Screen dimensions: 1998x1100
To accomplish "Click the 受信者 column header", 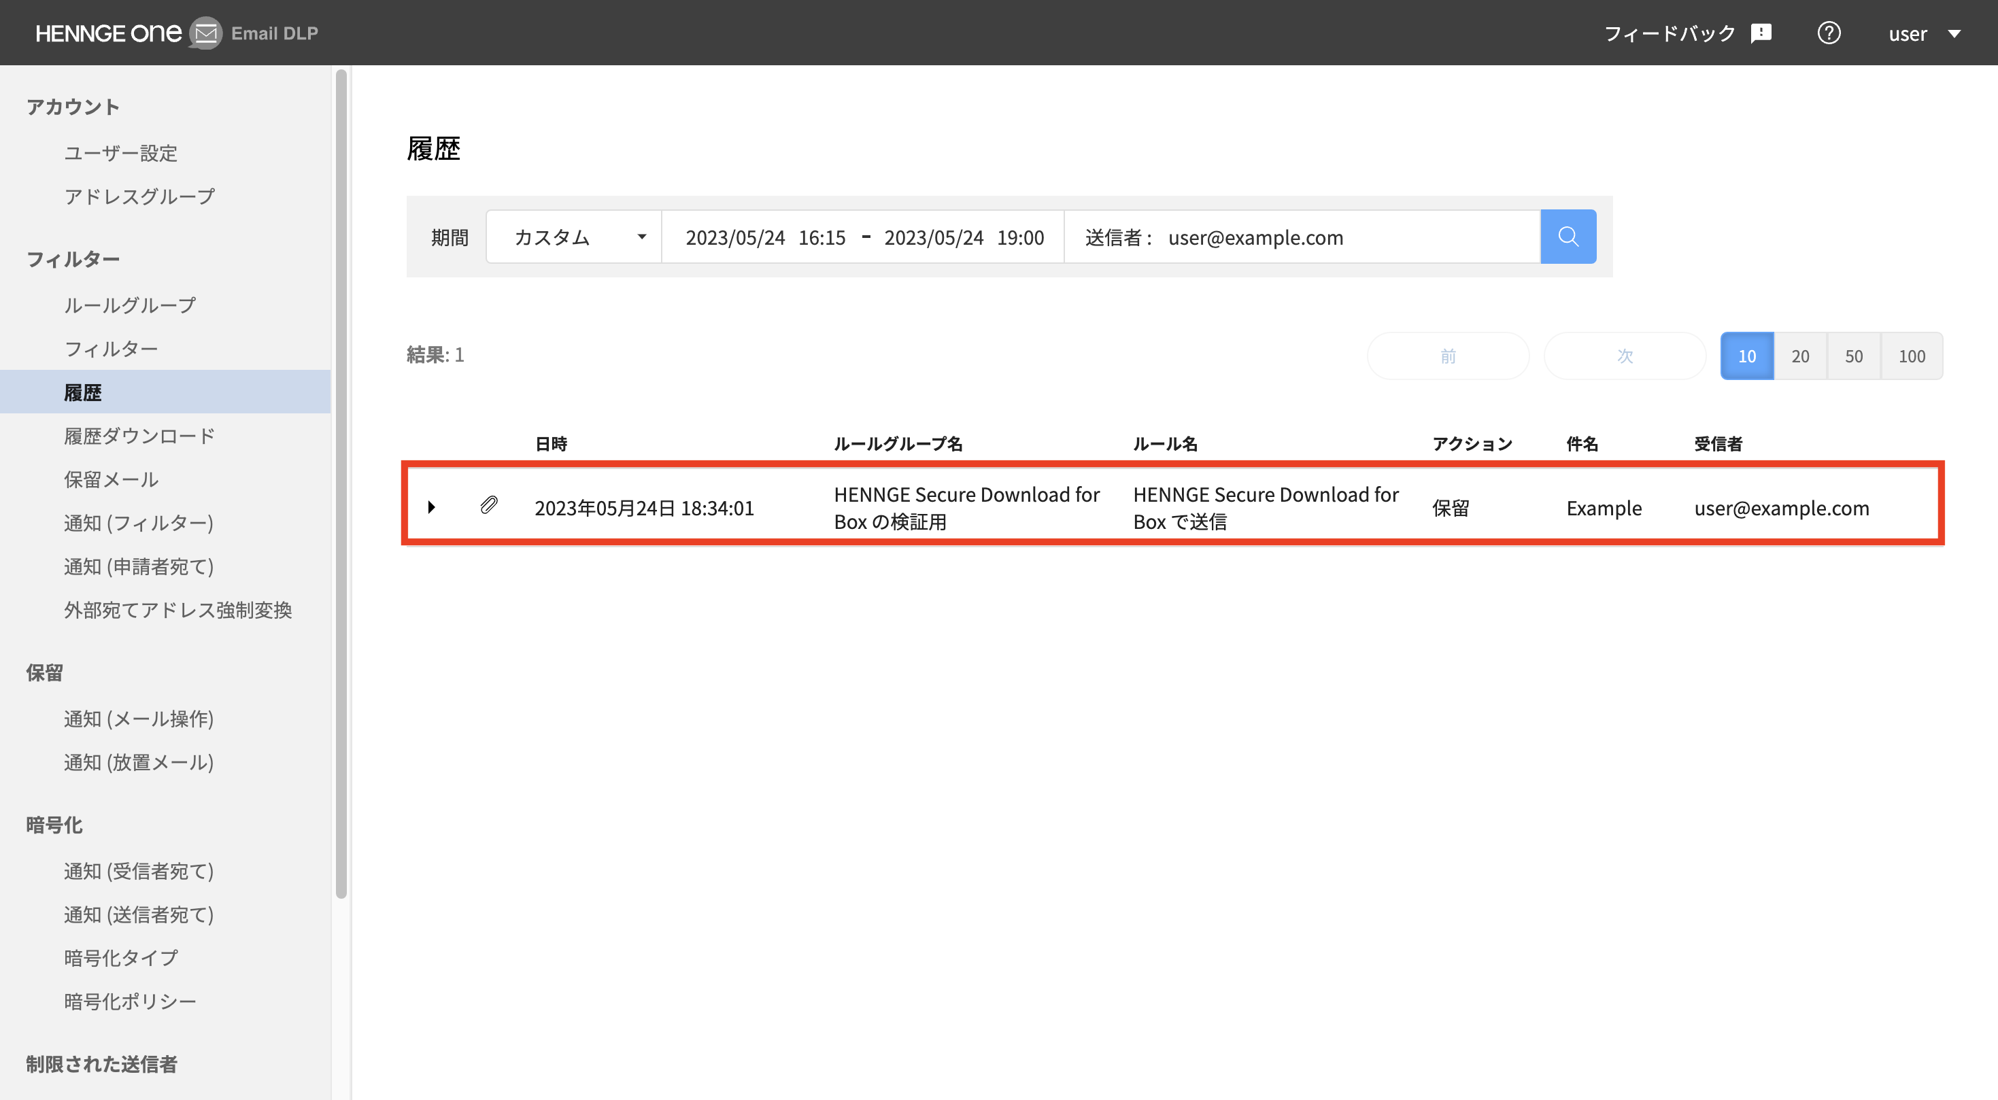I will (x=1718, y=444).
